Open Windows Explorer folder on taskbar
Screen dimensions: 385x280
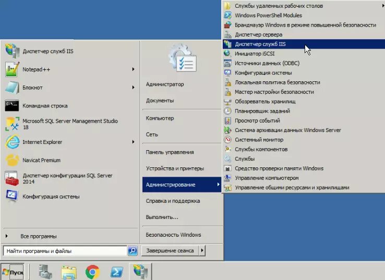pos(69,272)
